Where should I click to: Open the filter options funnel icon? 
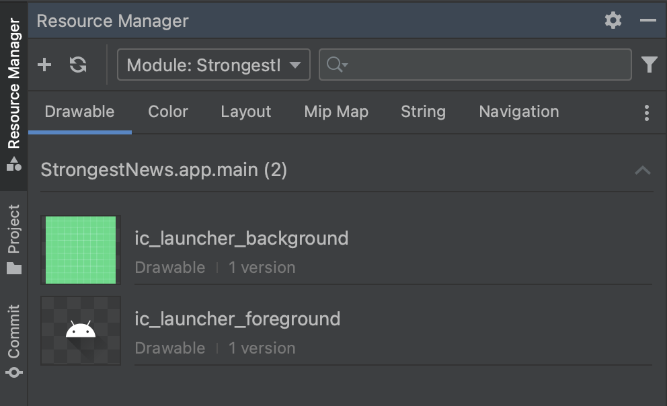point(649,65)
